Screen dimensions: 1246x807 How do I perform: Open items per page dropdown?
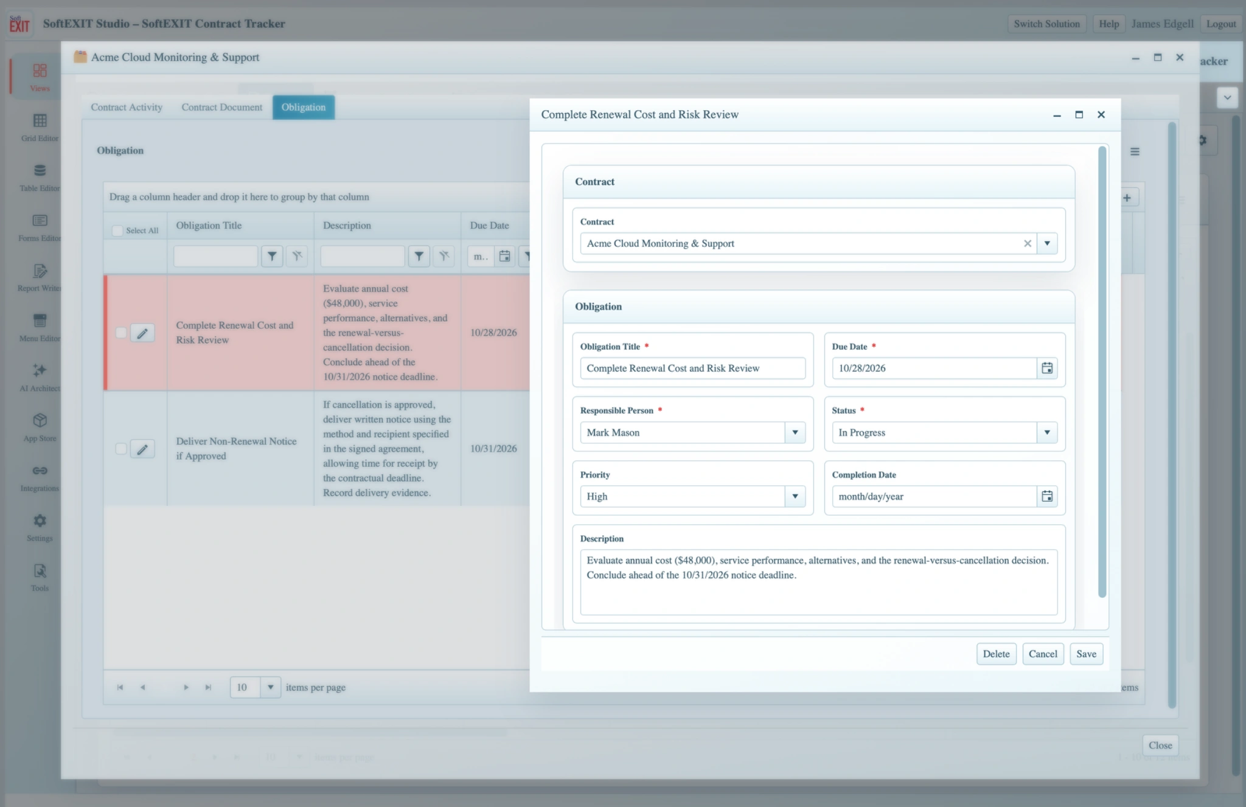tap(270, 687)
